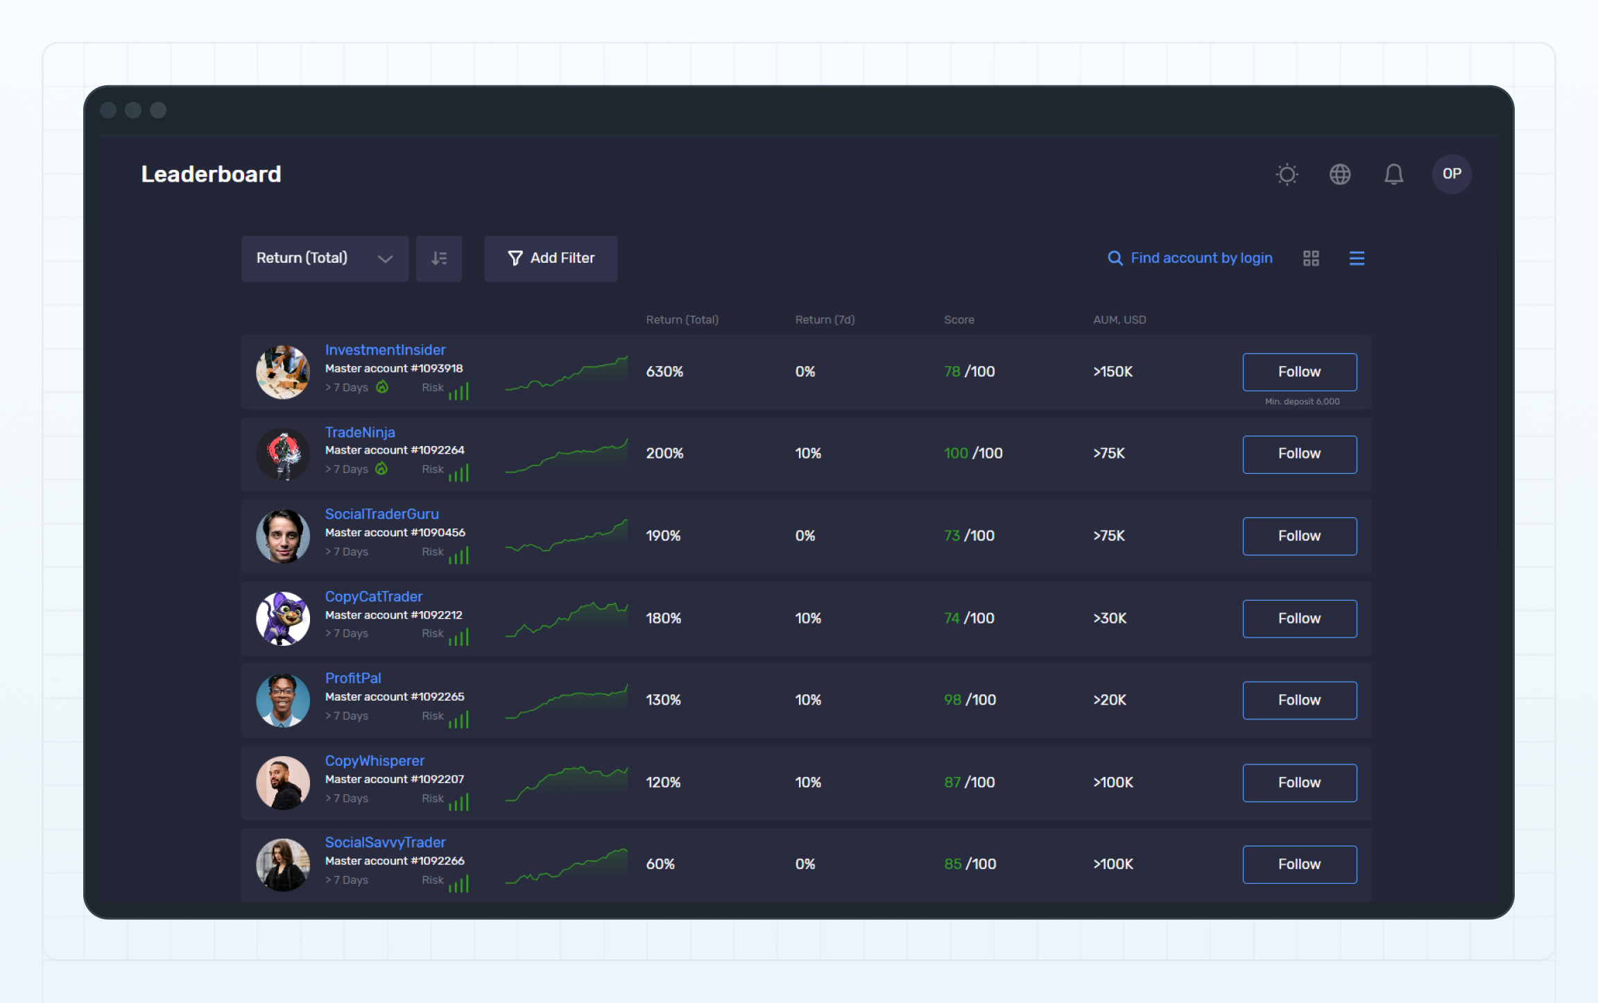Select the grid view layout icon
The image size is (1598, 1003).
1310,257
